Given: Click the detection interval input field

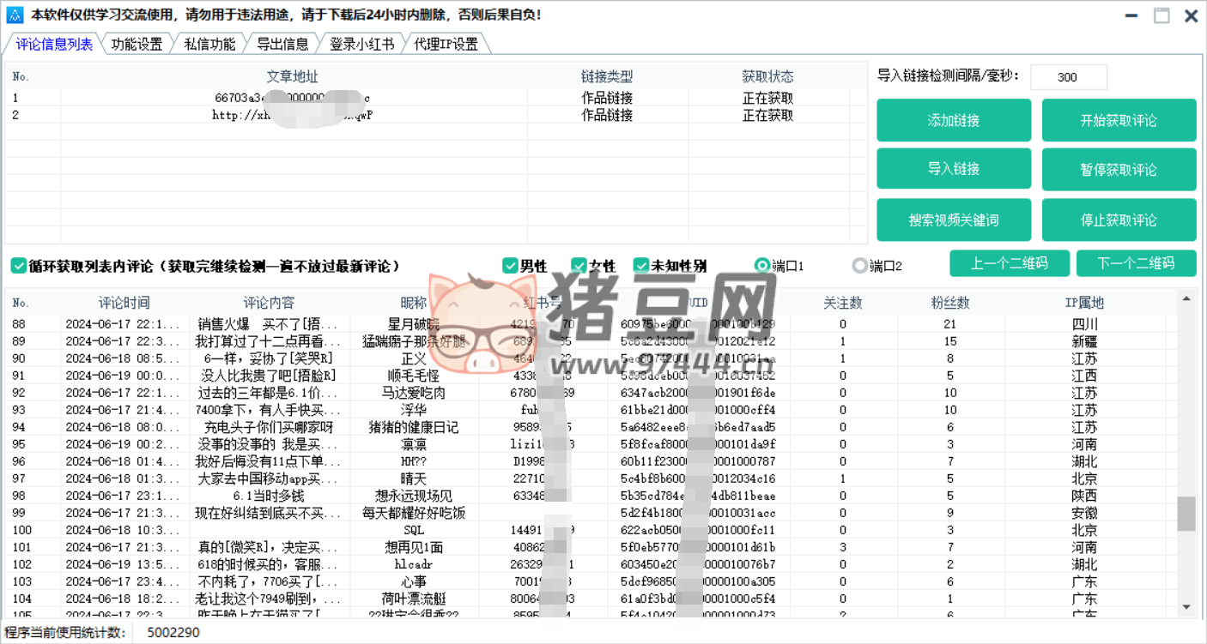Looking at the screenshot, I should tap(1068, 77).
